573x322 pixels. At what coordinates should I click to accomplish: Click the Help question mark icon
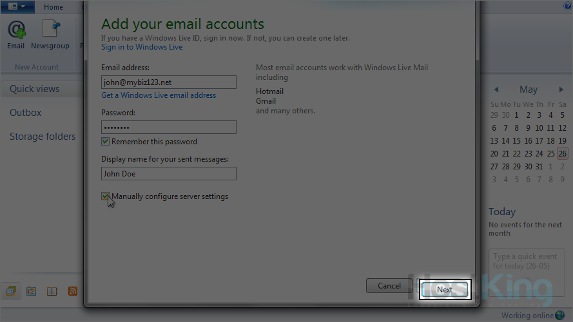coord(568,6)
